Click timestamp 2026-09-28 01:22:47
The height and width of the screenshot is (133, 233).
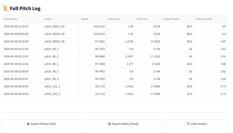[x=16, y=56]
